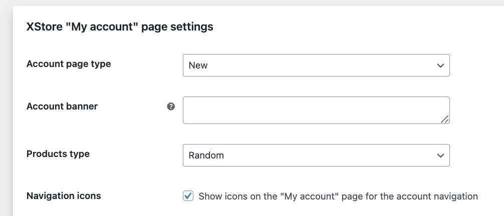Open the Products type dropdown
Screen dimensions: 504x216
(x=316, y=155)
